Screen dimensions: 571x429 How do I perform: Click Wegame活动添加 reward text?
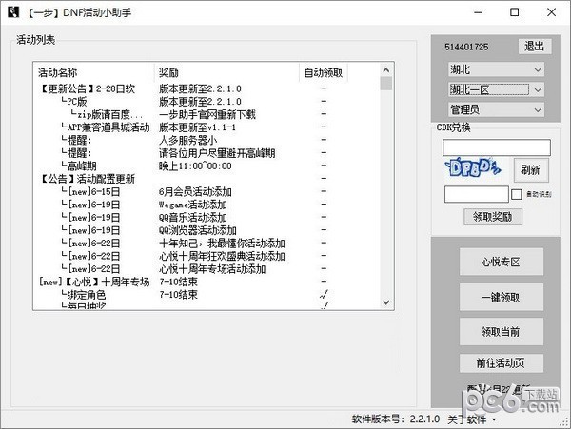click(x=193, y=205)
